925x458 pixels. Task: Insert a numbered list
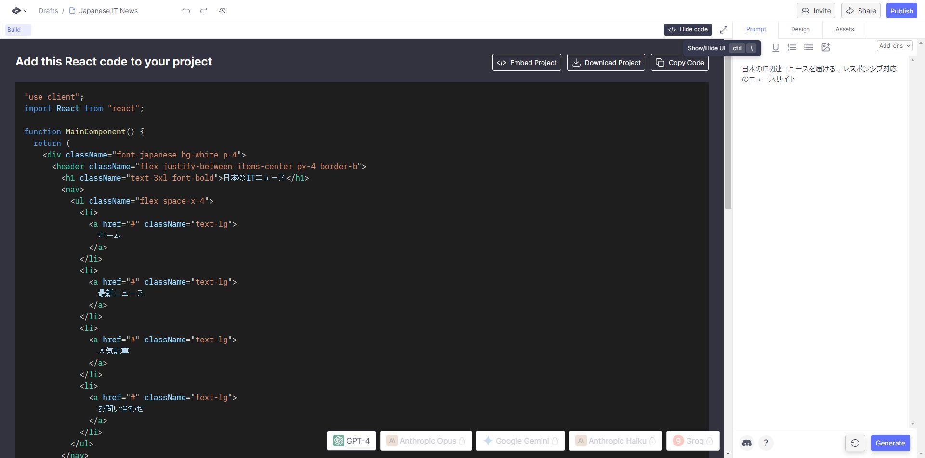[x=792, y=47]
